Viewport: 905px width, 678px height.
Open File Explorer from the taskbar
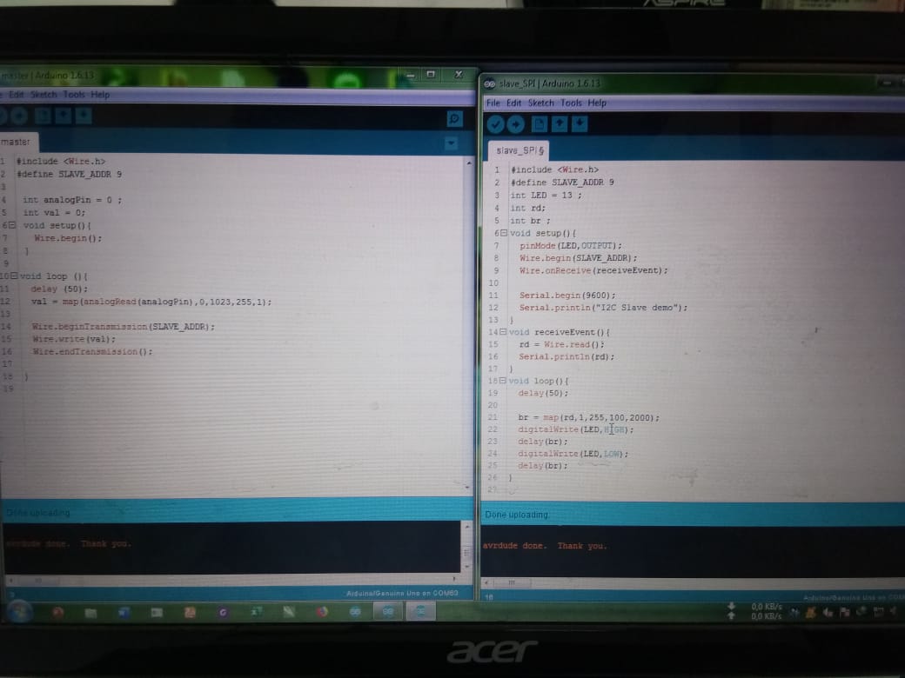(90, 612)
